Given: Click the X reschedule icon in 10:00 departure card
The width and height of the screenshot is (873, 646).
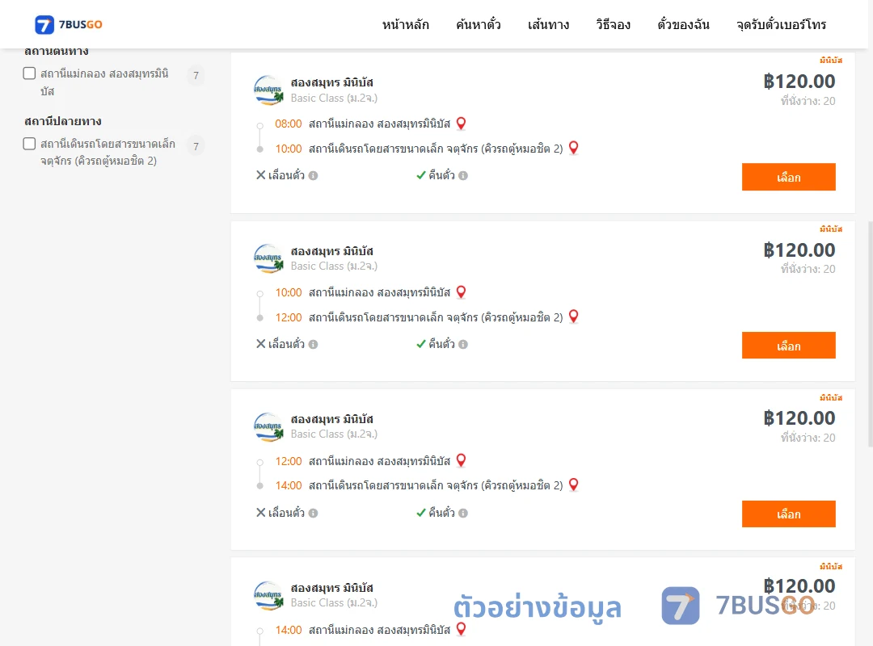Looking at the screenshot, I should pos(260,344).
